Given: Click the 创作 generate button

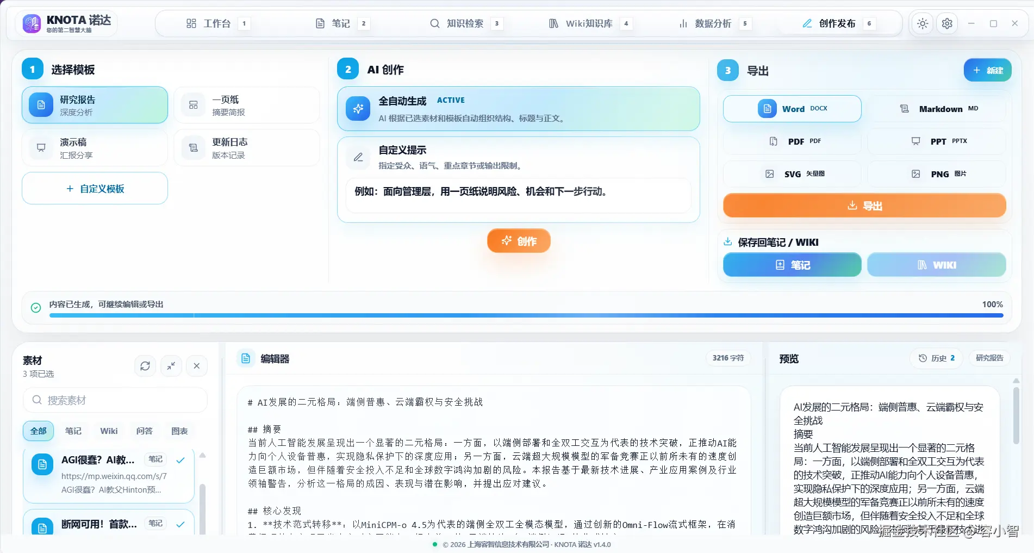Looking at the screenshot, I should point(518,240).
